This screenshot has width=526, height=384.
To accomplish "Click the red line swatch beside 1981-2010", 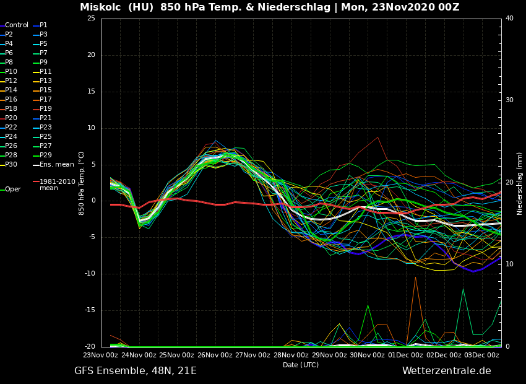I will [x=36, y=182].
